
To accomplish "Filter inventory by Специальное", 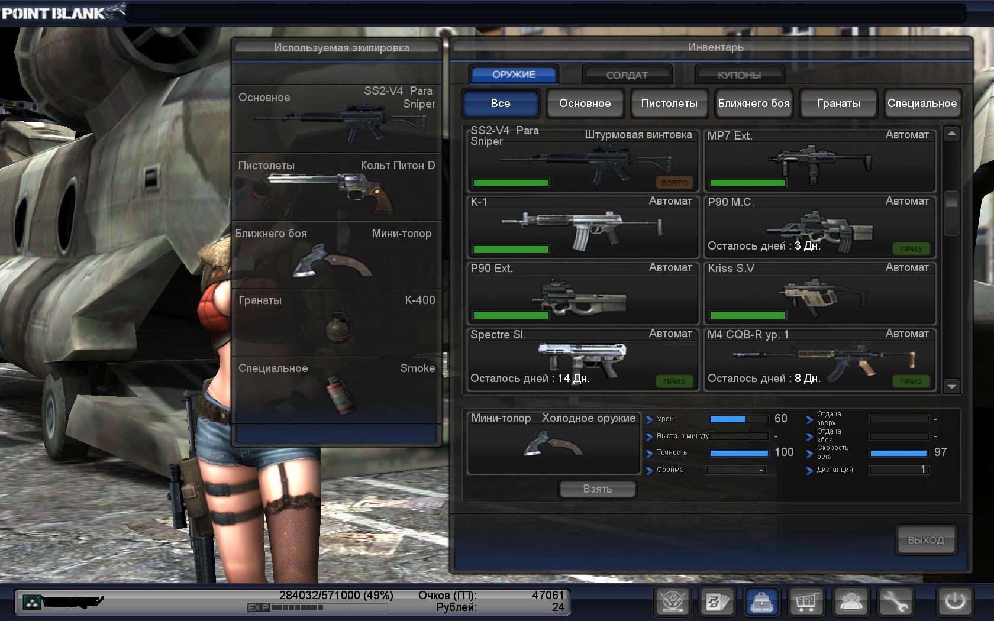I will point(922,103).
